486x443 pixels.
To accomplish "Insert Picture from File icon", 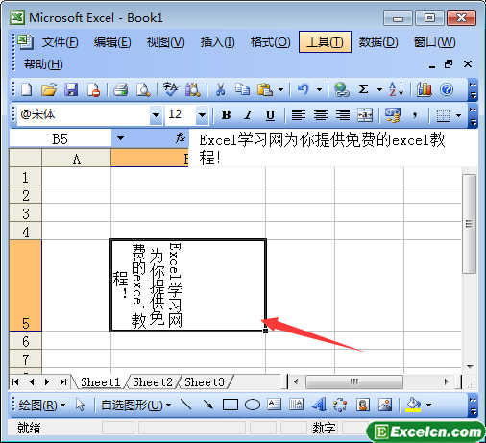I will click(385, 405).
